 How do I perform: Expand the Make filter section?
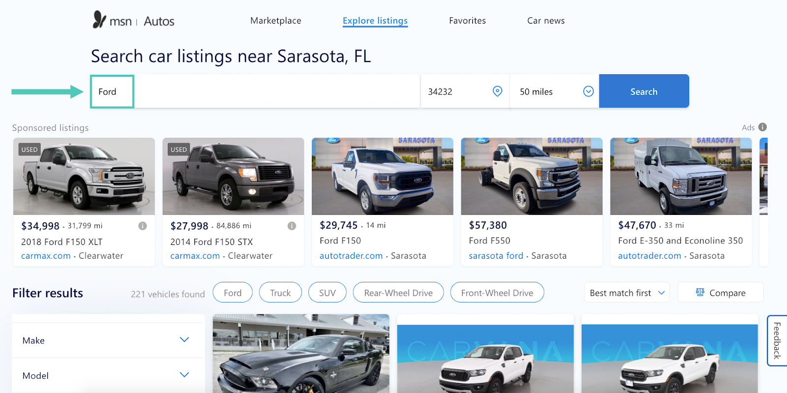(108, 340)
